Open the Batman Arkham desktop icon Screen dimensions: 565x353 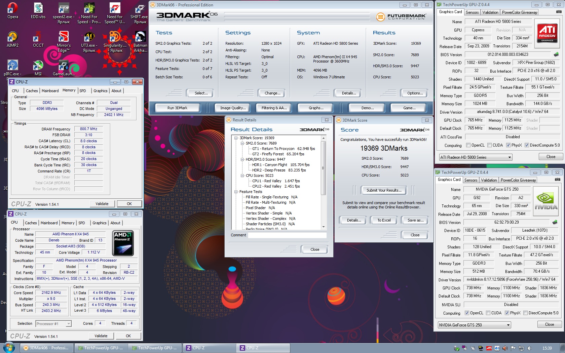[x=140, y=42]
